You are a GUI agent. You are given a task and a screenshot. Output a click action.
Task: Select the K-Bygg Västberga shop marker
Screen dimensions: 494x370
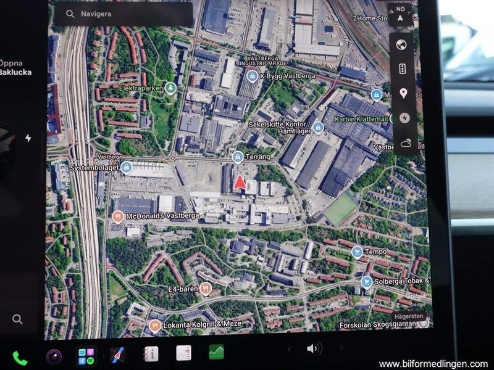click(x=252, y=76)
